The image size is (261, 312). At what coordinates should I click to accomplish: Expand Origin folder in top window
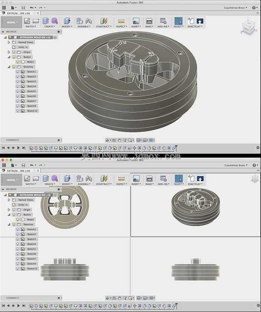9,52
